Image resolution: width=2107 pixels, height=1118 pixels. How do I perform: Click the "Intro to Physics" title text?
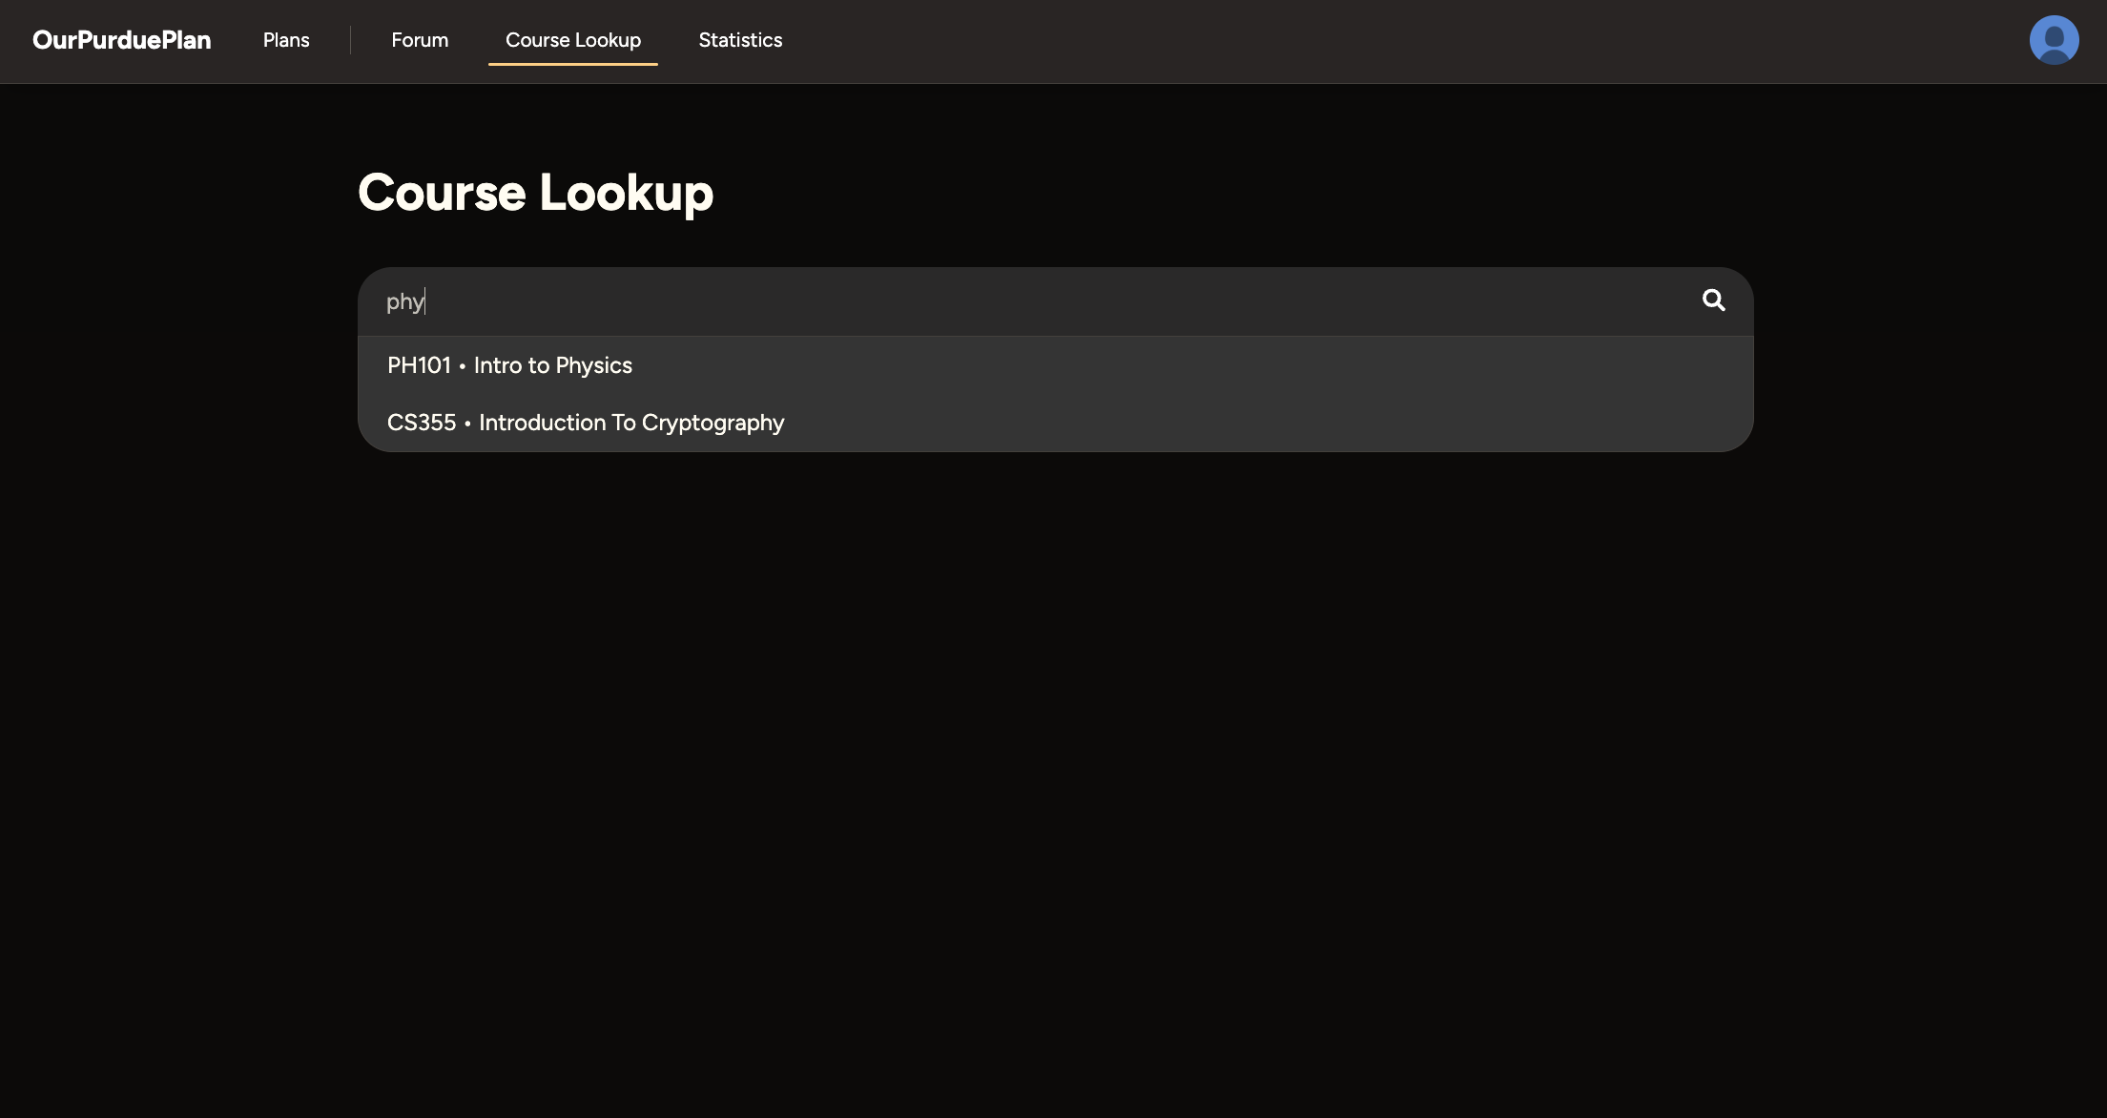coord(553,365)
